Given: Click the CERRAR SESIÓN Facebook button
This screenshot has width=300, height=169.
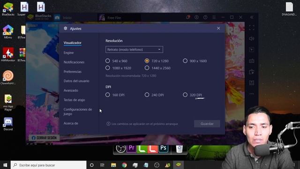Looking at the screenshot, I should [44, 138].
